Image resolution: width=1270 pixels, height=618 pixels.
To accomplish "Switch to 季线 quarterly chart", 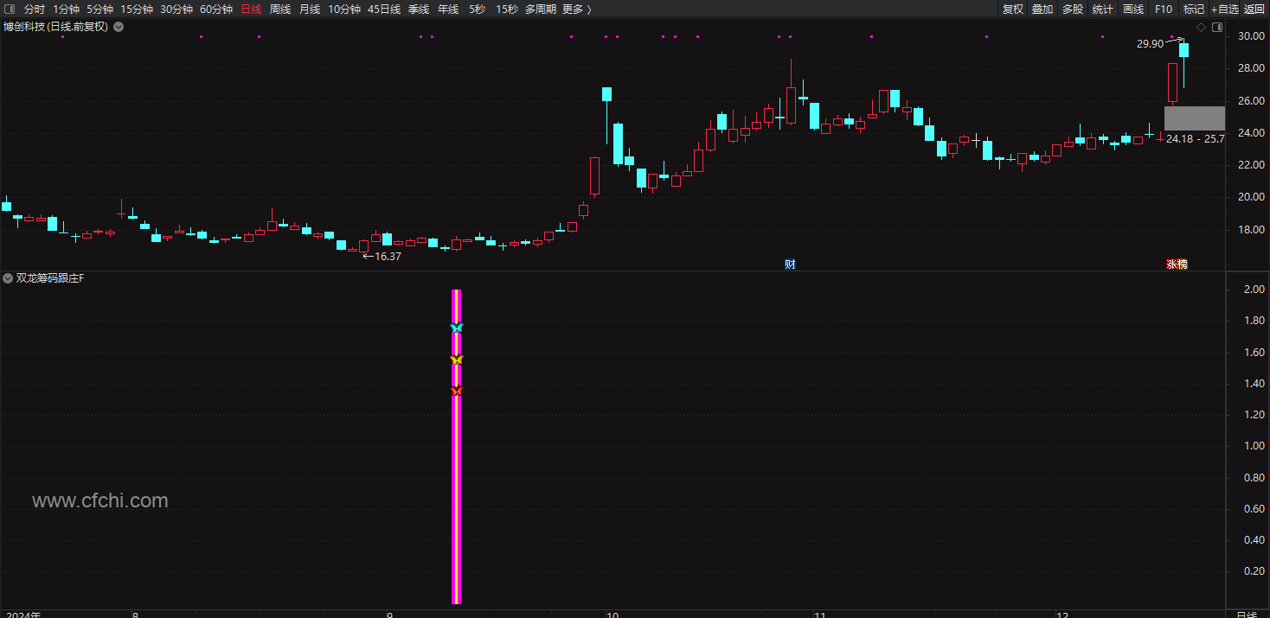I will click(x=419, y=10).
